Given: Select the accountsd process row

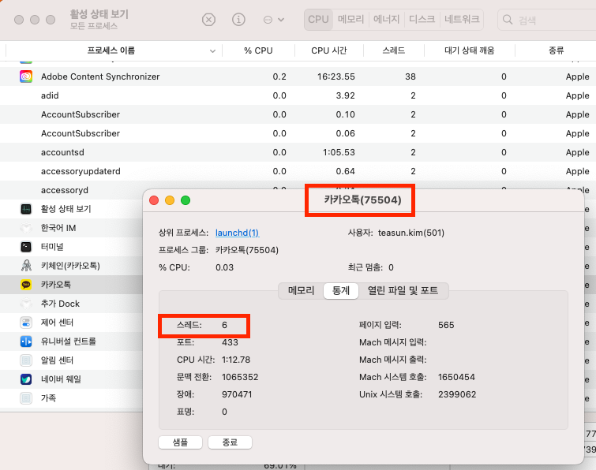Looking at the screenshot, I should coord(298,152).
